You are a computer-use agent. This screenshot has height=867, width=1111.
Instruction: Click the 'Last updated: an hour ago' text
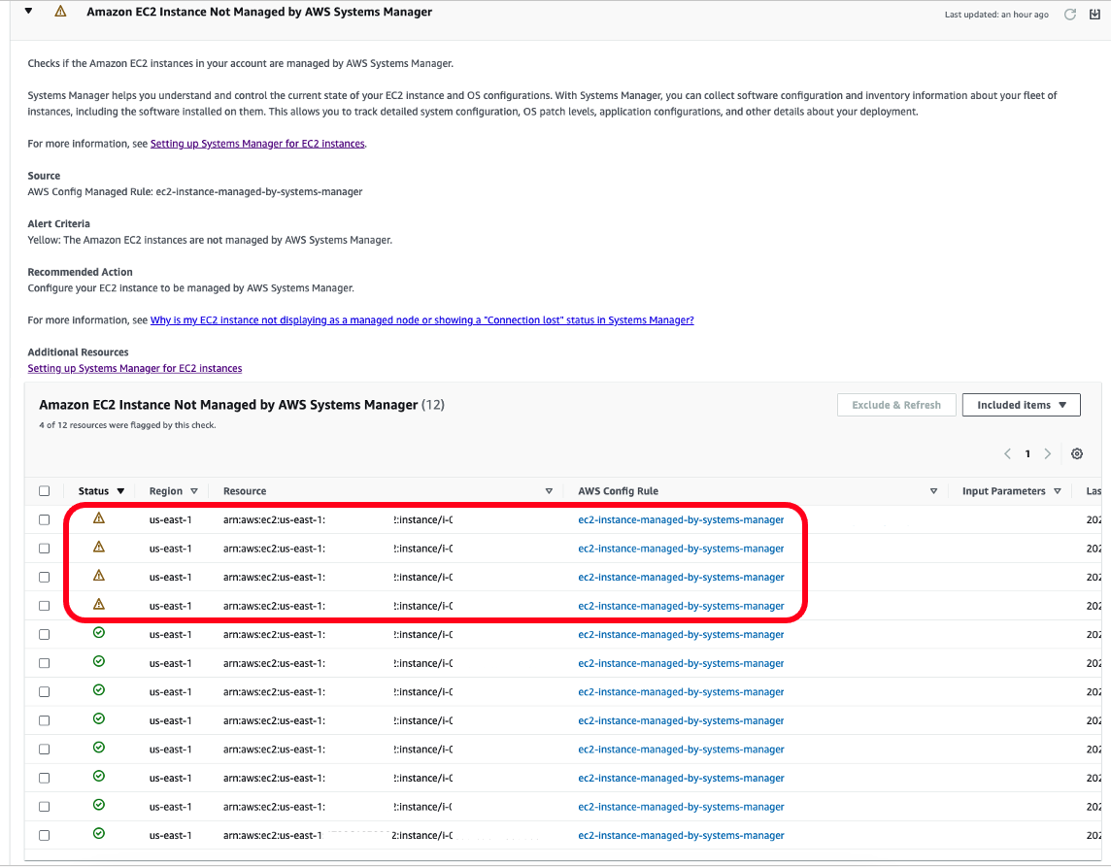point(996,15)
